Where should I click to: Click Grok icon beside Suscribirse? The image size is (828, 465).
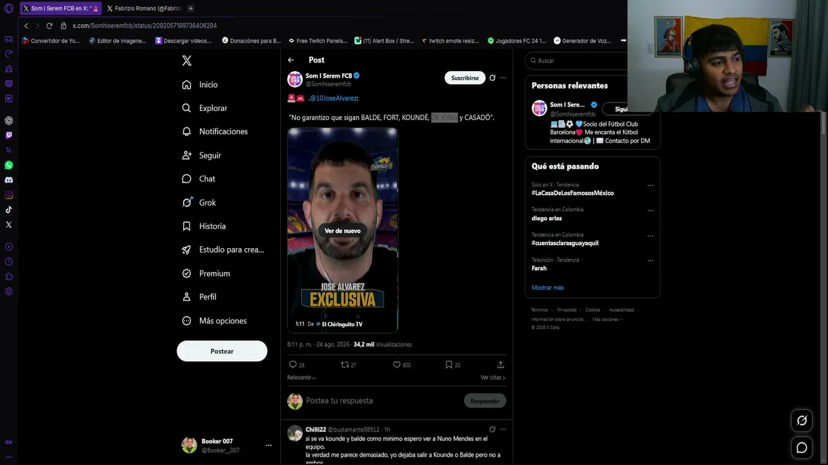492,78
